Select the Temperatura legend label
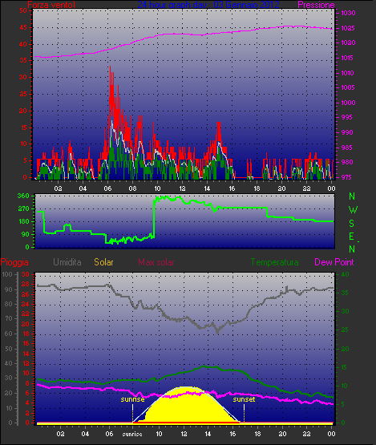 (274, 262)
